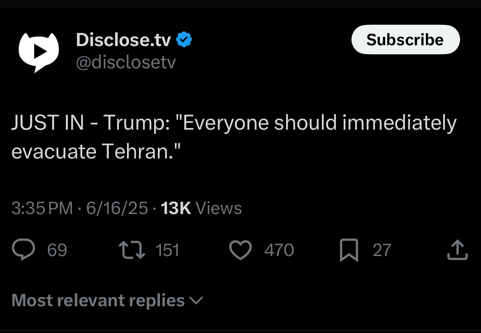Click the 3:35 PM timestamp

42,208
